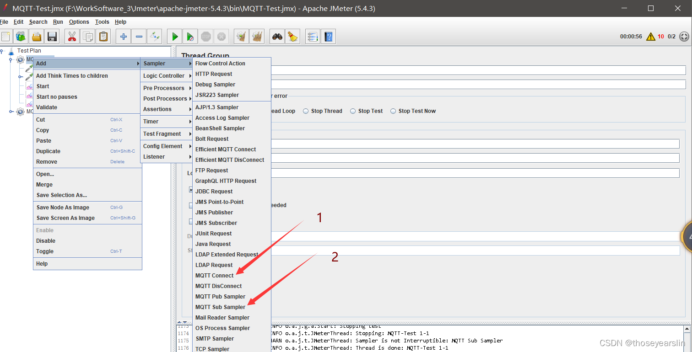Open Help with question-mark book icon
This screenshot has width=692, height=352.
point(328,37)
